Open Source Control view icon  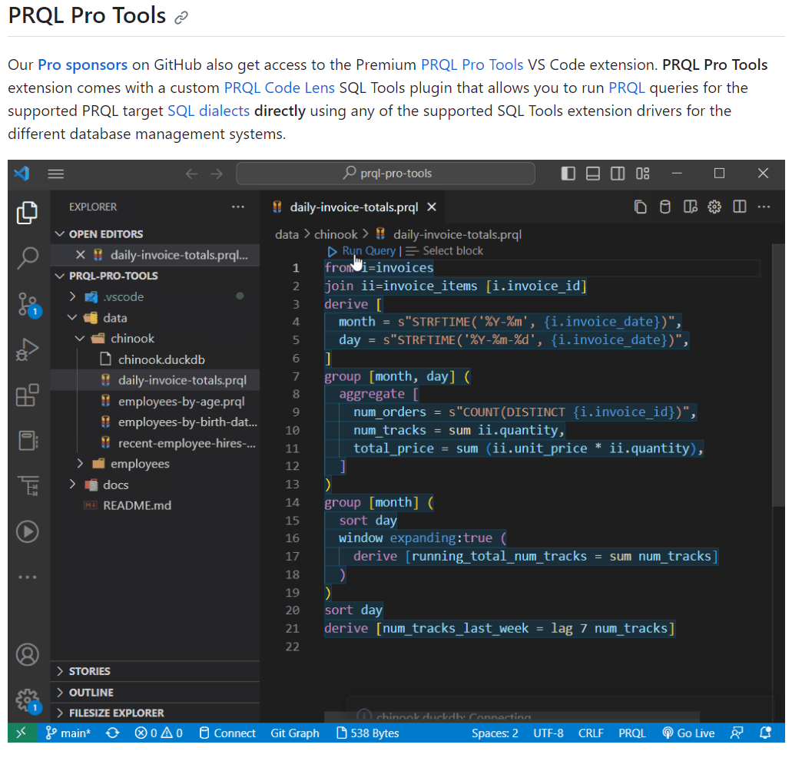pyautogui.click(x=28, y=304)
